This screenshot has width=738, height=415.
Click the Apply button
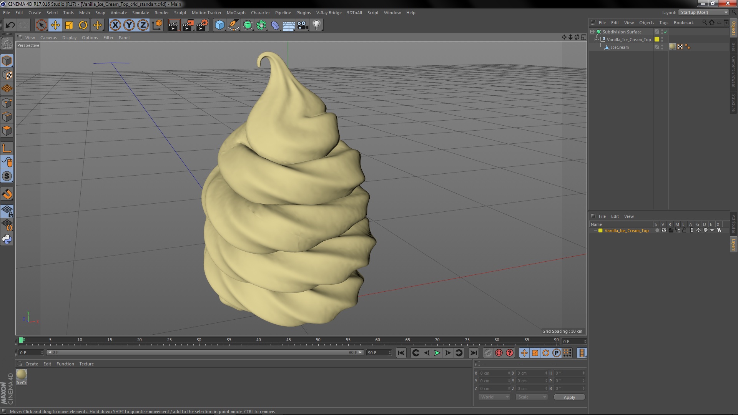pos(569,397)
